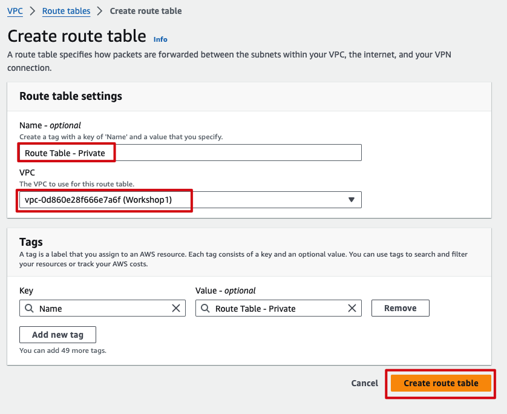Open the Info link beside the title
The height and width of the screenshot is (414, 507).
[160, 39]
